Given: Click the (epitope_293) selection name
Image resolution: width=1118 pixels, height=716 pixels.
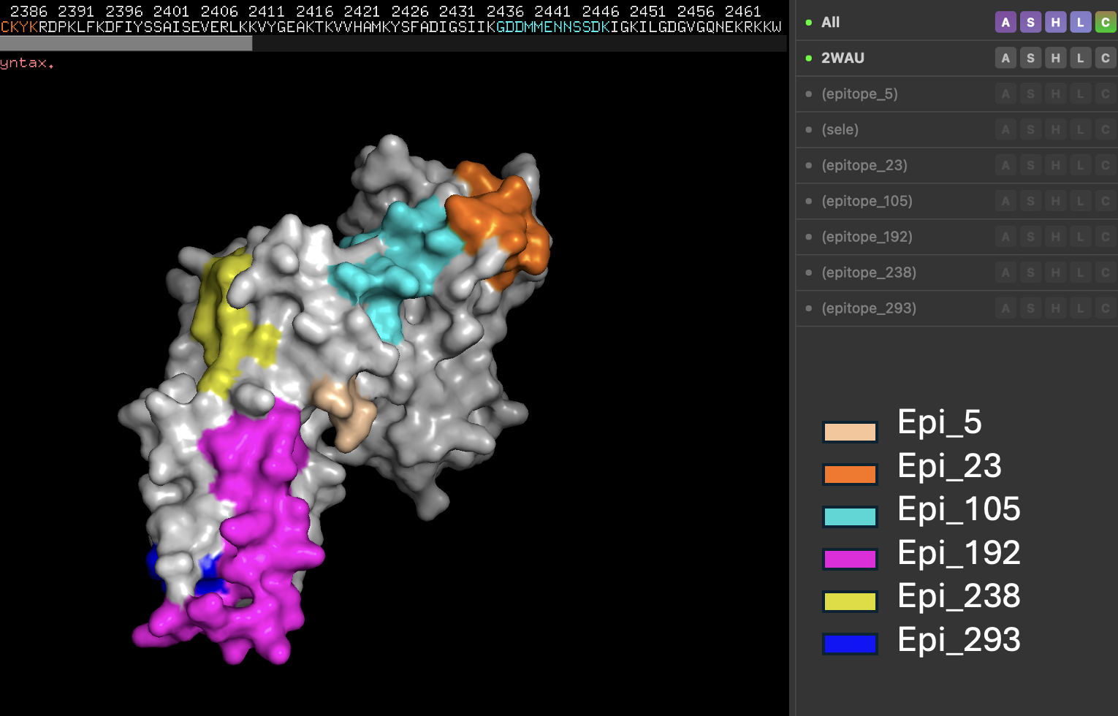Looking at the screenshot, I should click(x=868, y=309).
